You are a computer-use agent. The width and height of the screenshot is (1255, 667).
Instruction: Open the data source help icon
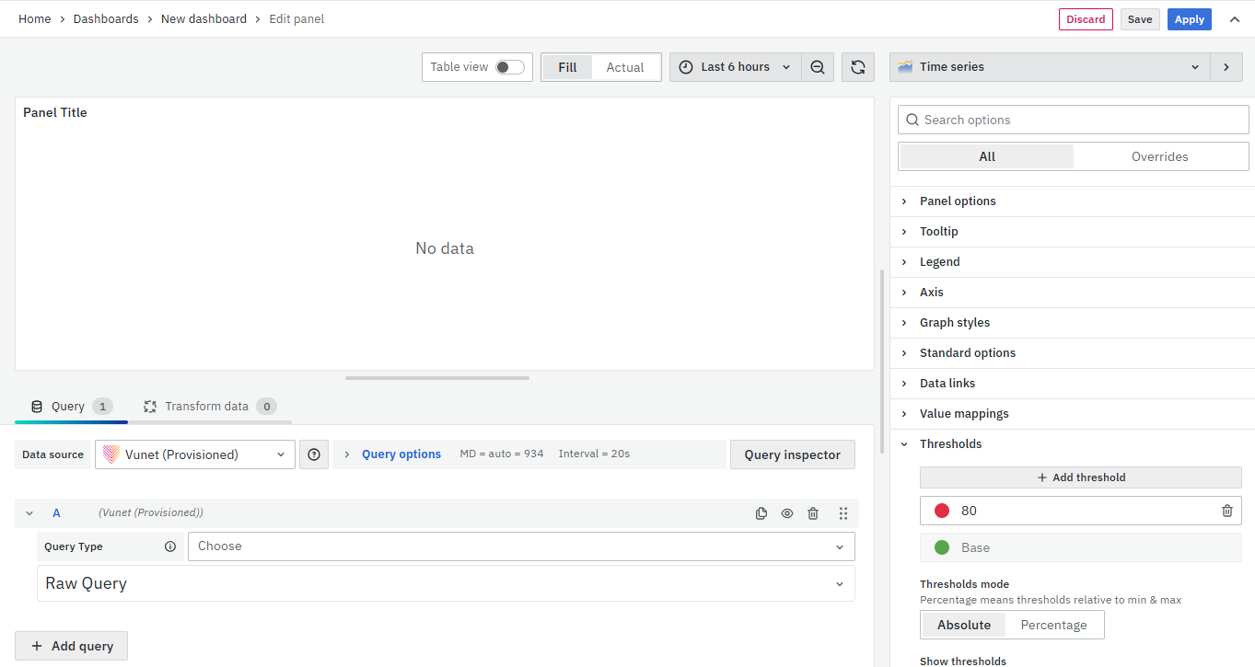click(314, 454)
